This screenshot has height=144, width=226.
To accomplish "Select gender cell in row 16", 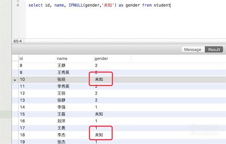I will click(96, 121).
